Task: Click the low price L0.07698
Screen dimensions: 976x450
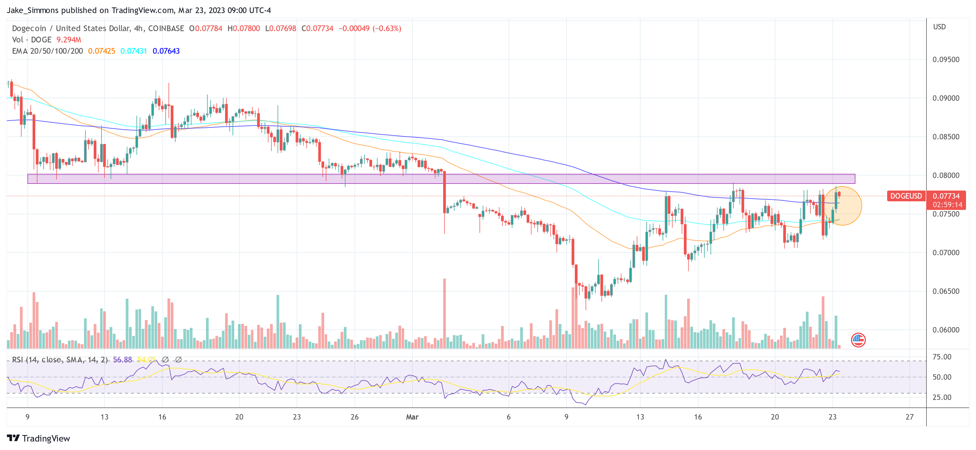Action: pyautogui.click(x=281, y=29)
